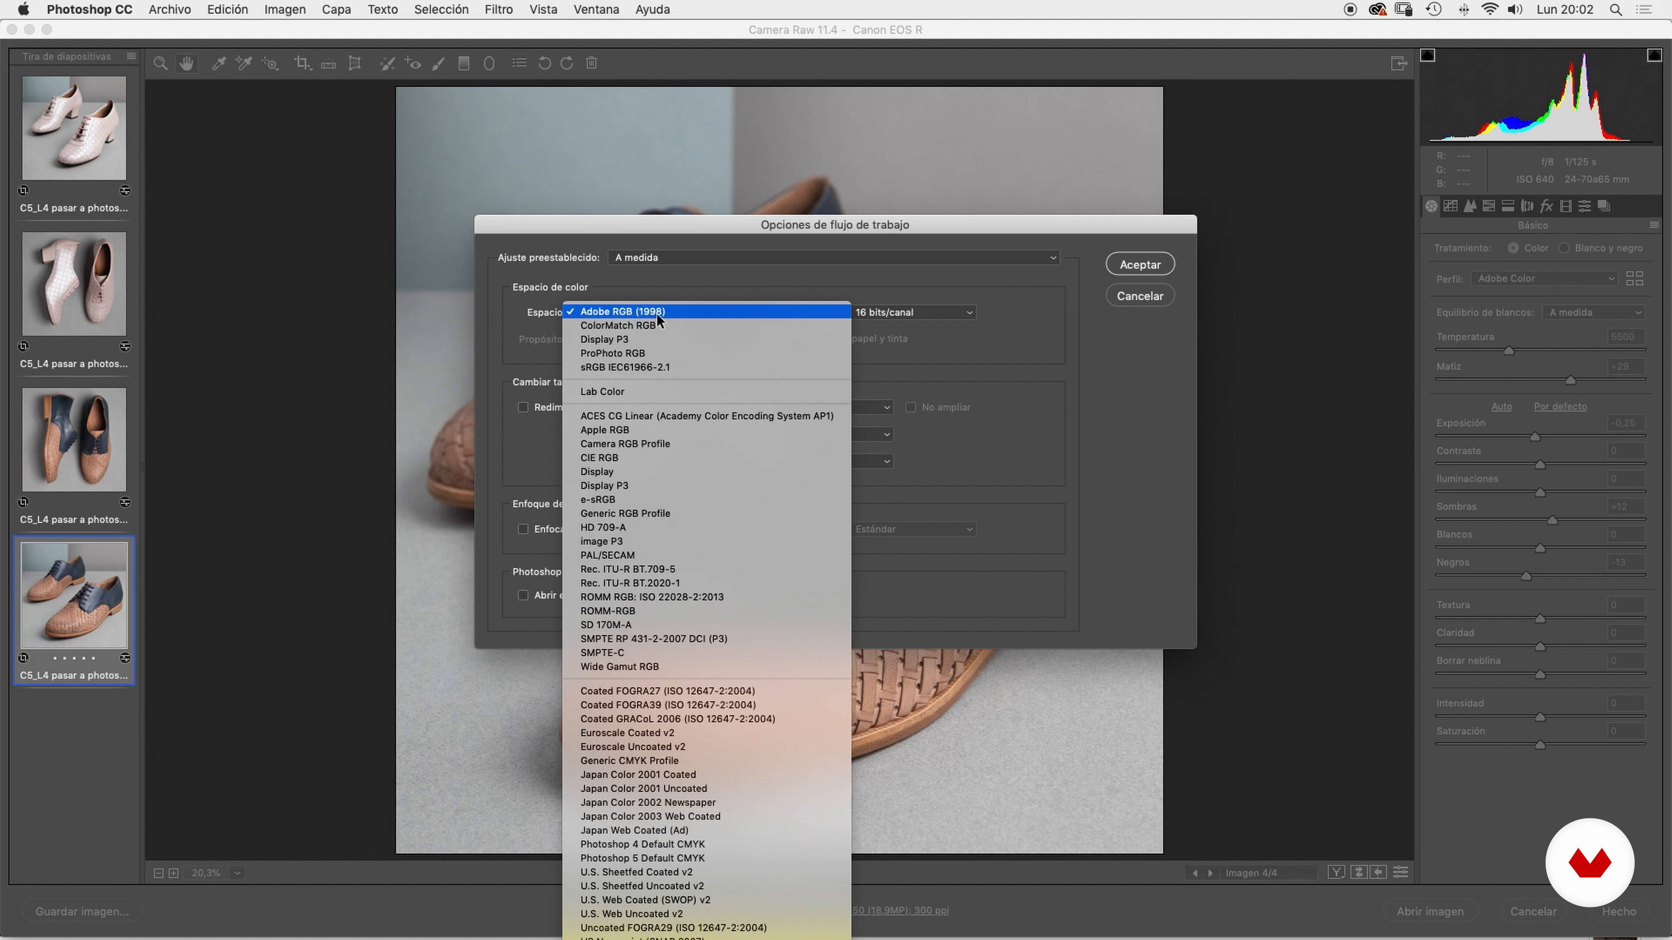This screenshot has width=1672, height=940.
Task: Open the Filtro menu in the menu bar
Action: [x=499, y=10]
